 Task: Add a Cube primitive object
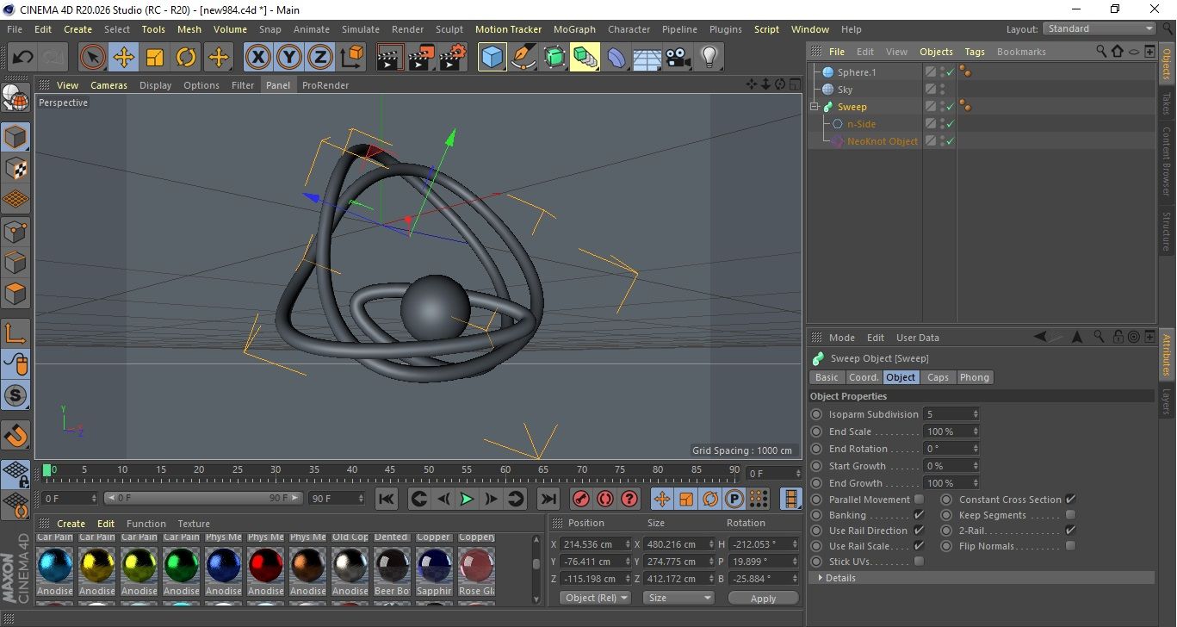tap(492, 58)
